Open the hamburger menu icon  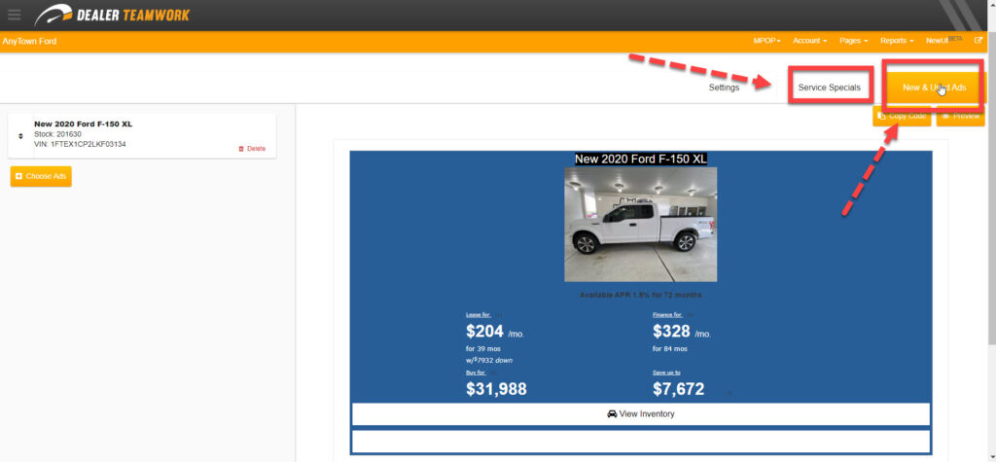pos(14,15)
